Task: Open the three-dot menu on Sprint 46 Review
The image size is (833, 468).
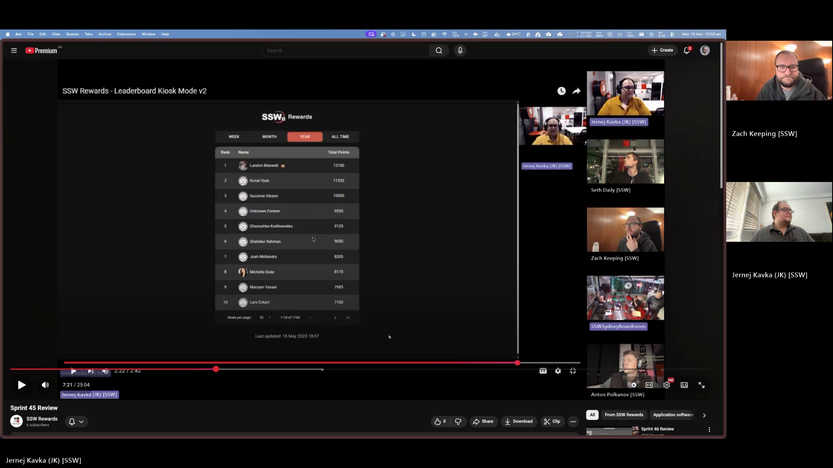Action: tap(709, 429)
